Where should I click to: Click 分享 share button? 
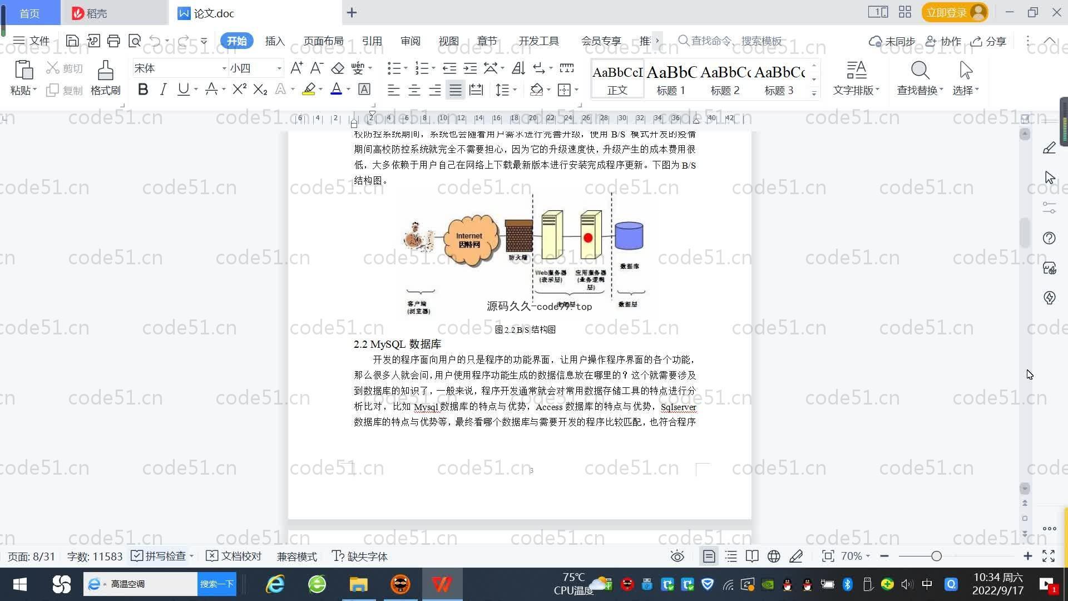[x=988, y=41]
